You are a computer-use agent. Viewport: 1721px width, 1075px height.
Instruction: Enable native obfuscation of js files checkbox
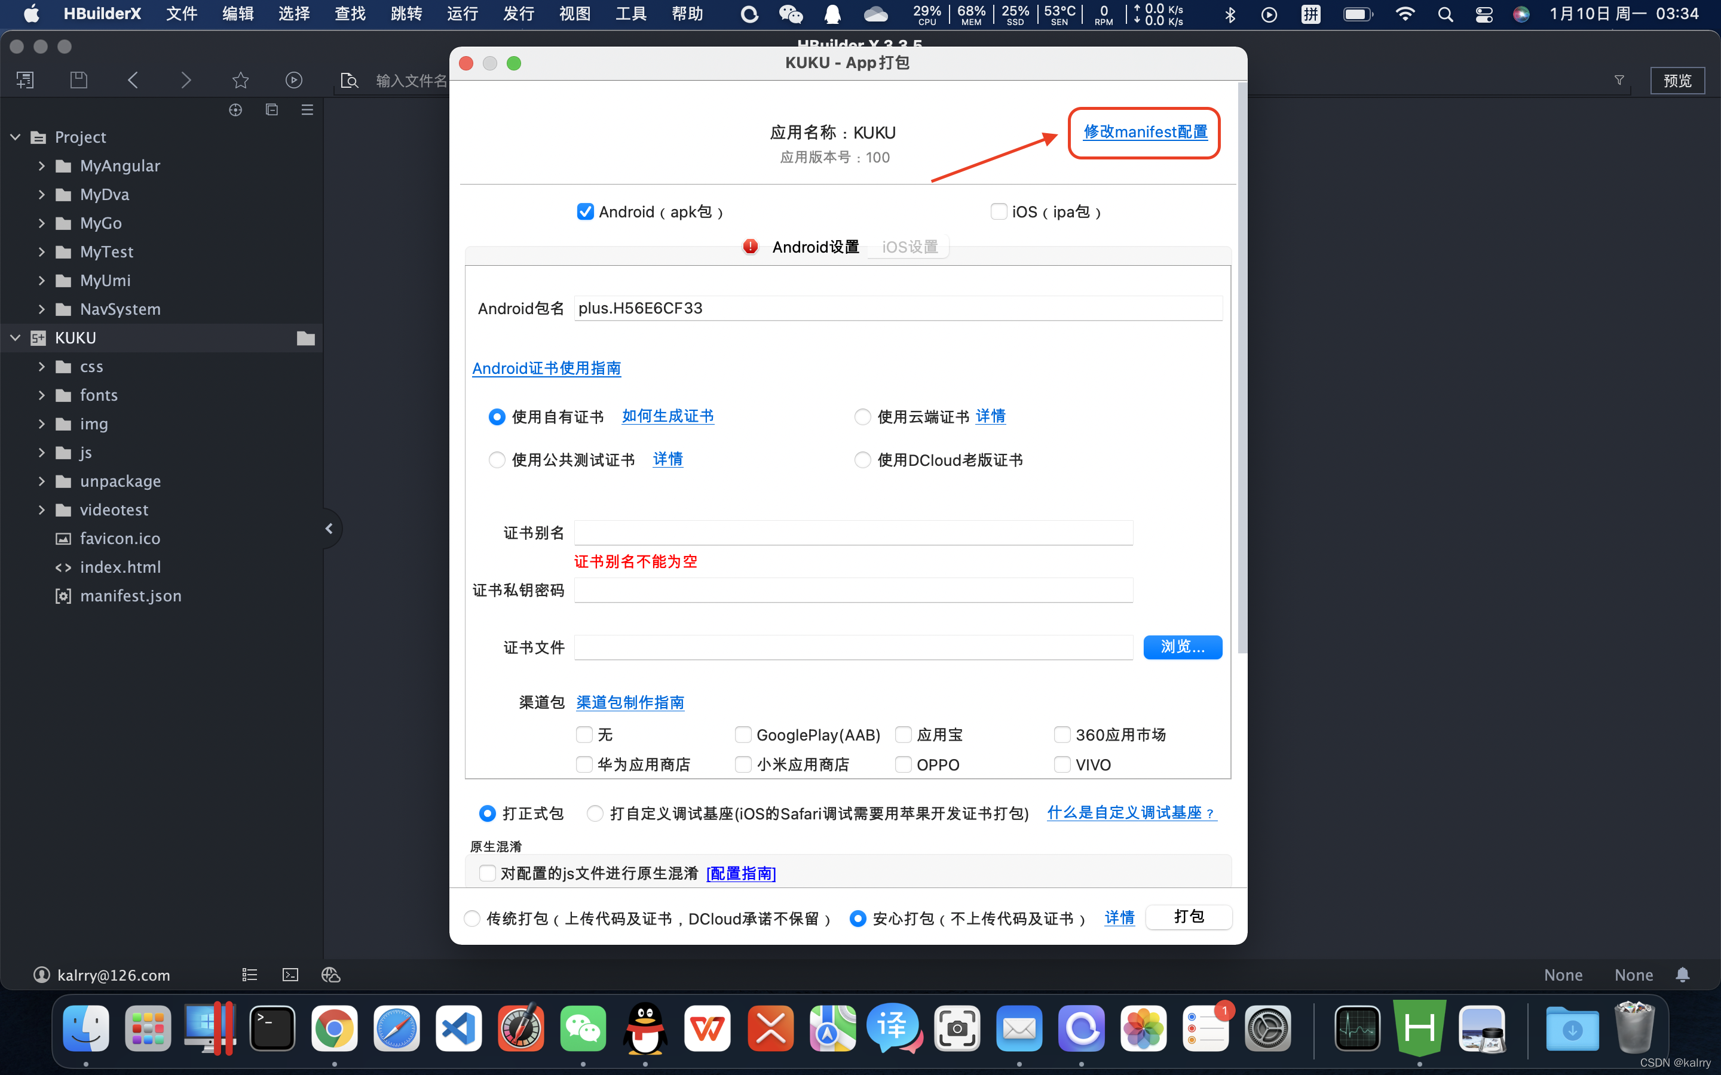[487, 873]
